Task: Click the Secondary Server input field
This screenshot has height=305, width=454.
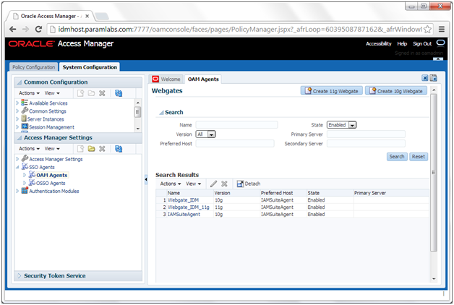Action: (x=366, y=144)
